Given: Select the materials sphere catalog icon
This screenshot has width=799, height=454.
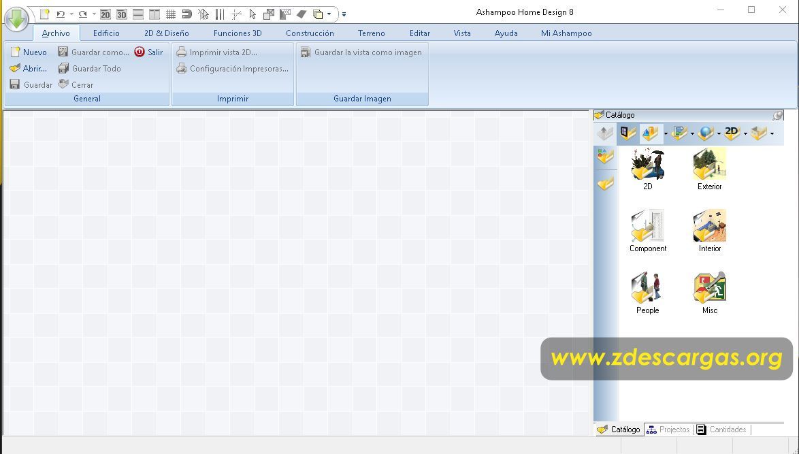Looking at the screenshot, I should pos(706,133).
